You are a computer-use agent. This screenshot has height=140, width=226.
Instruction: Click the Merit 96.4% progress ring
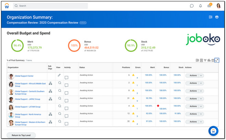17,46
